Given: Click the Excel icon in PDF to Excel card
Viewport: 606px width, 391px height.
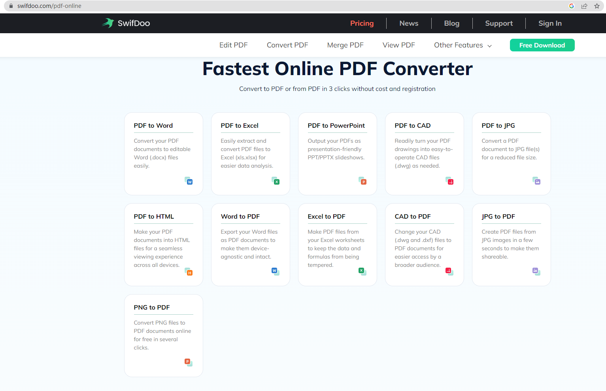Looking at the screenshot, I should click(x=276, y=181).
